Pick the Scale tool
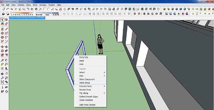This screenshot has width=214, height=110. point(2,55)
